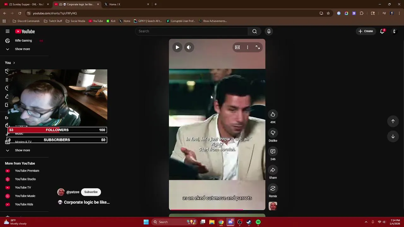This screenshot has width=404, height=227.
Task: Open Spotify from the taskbar
Action: [258, 222]
